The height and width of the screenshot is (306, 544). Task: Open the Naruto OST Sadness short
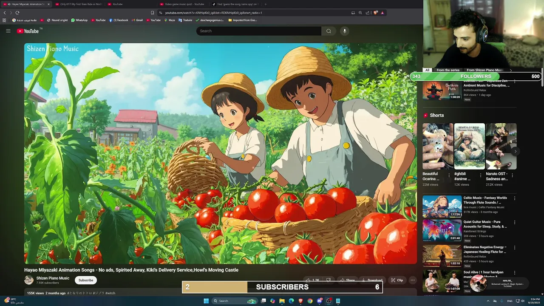coord(501,147)
